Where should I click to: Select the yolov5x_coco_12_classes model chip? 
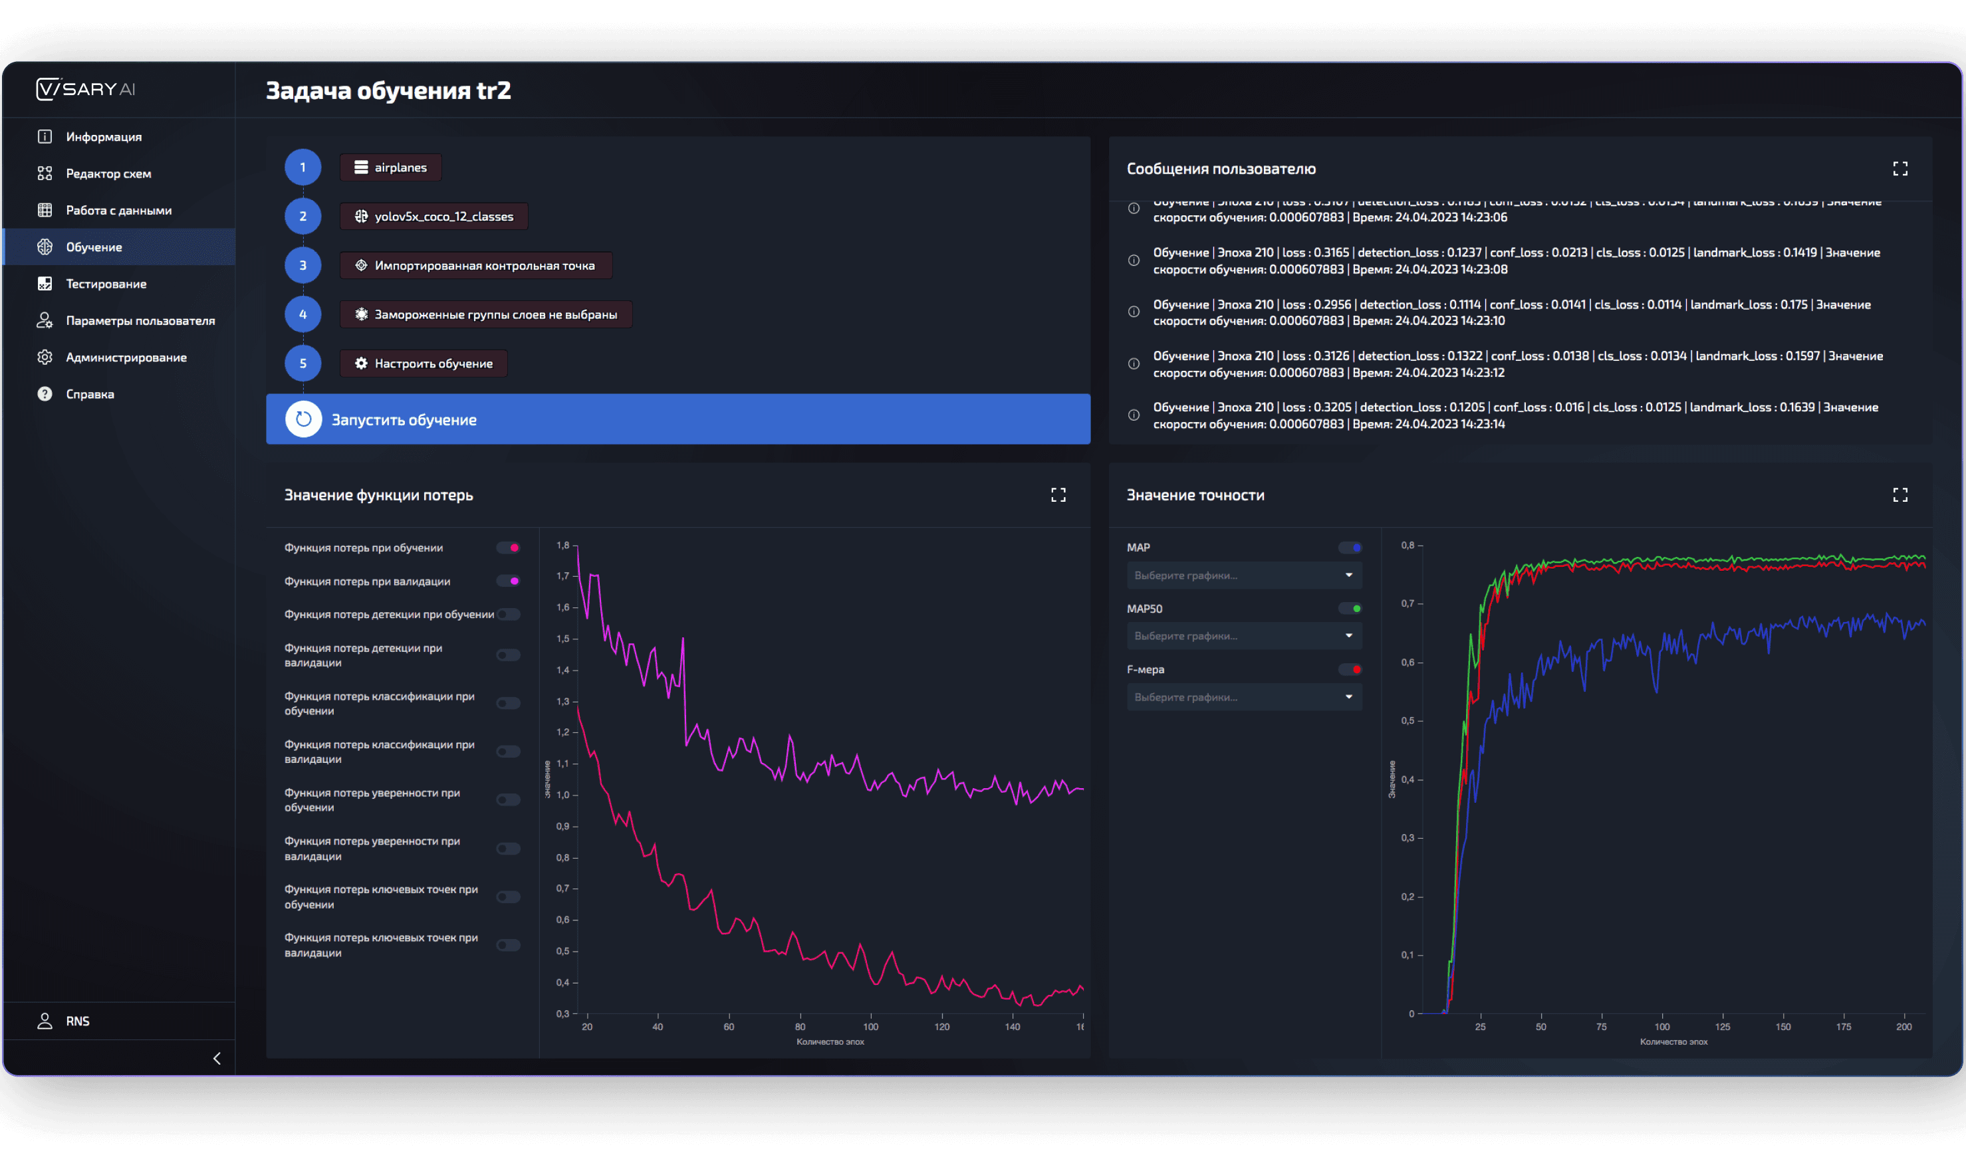[x=433, y=217]
